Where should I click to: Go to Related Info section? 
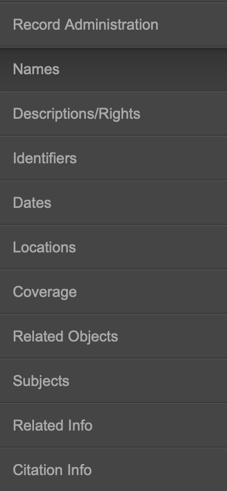[113, 425]
